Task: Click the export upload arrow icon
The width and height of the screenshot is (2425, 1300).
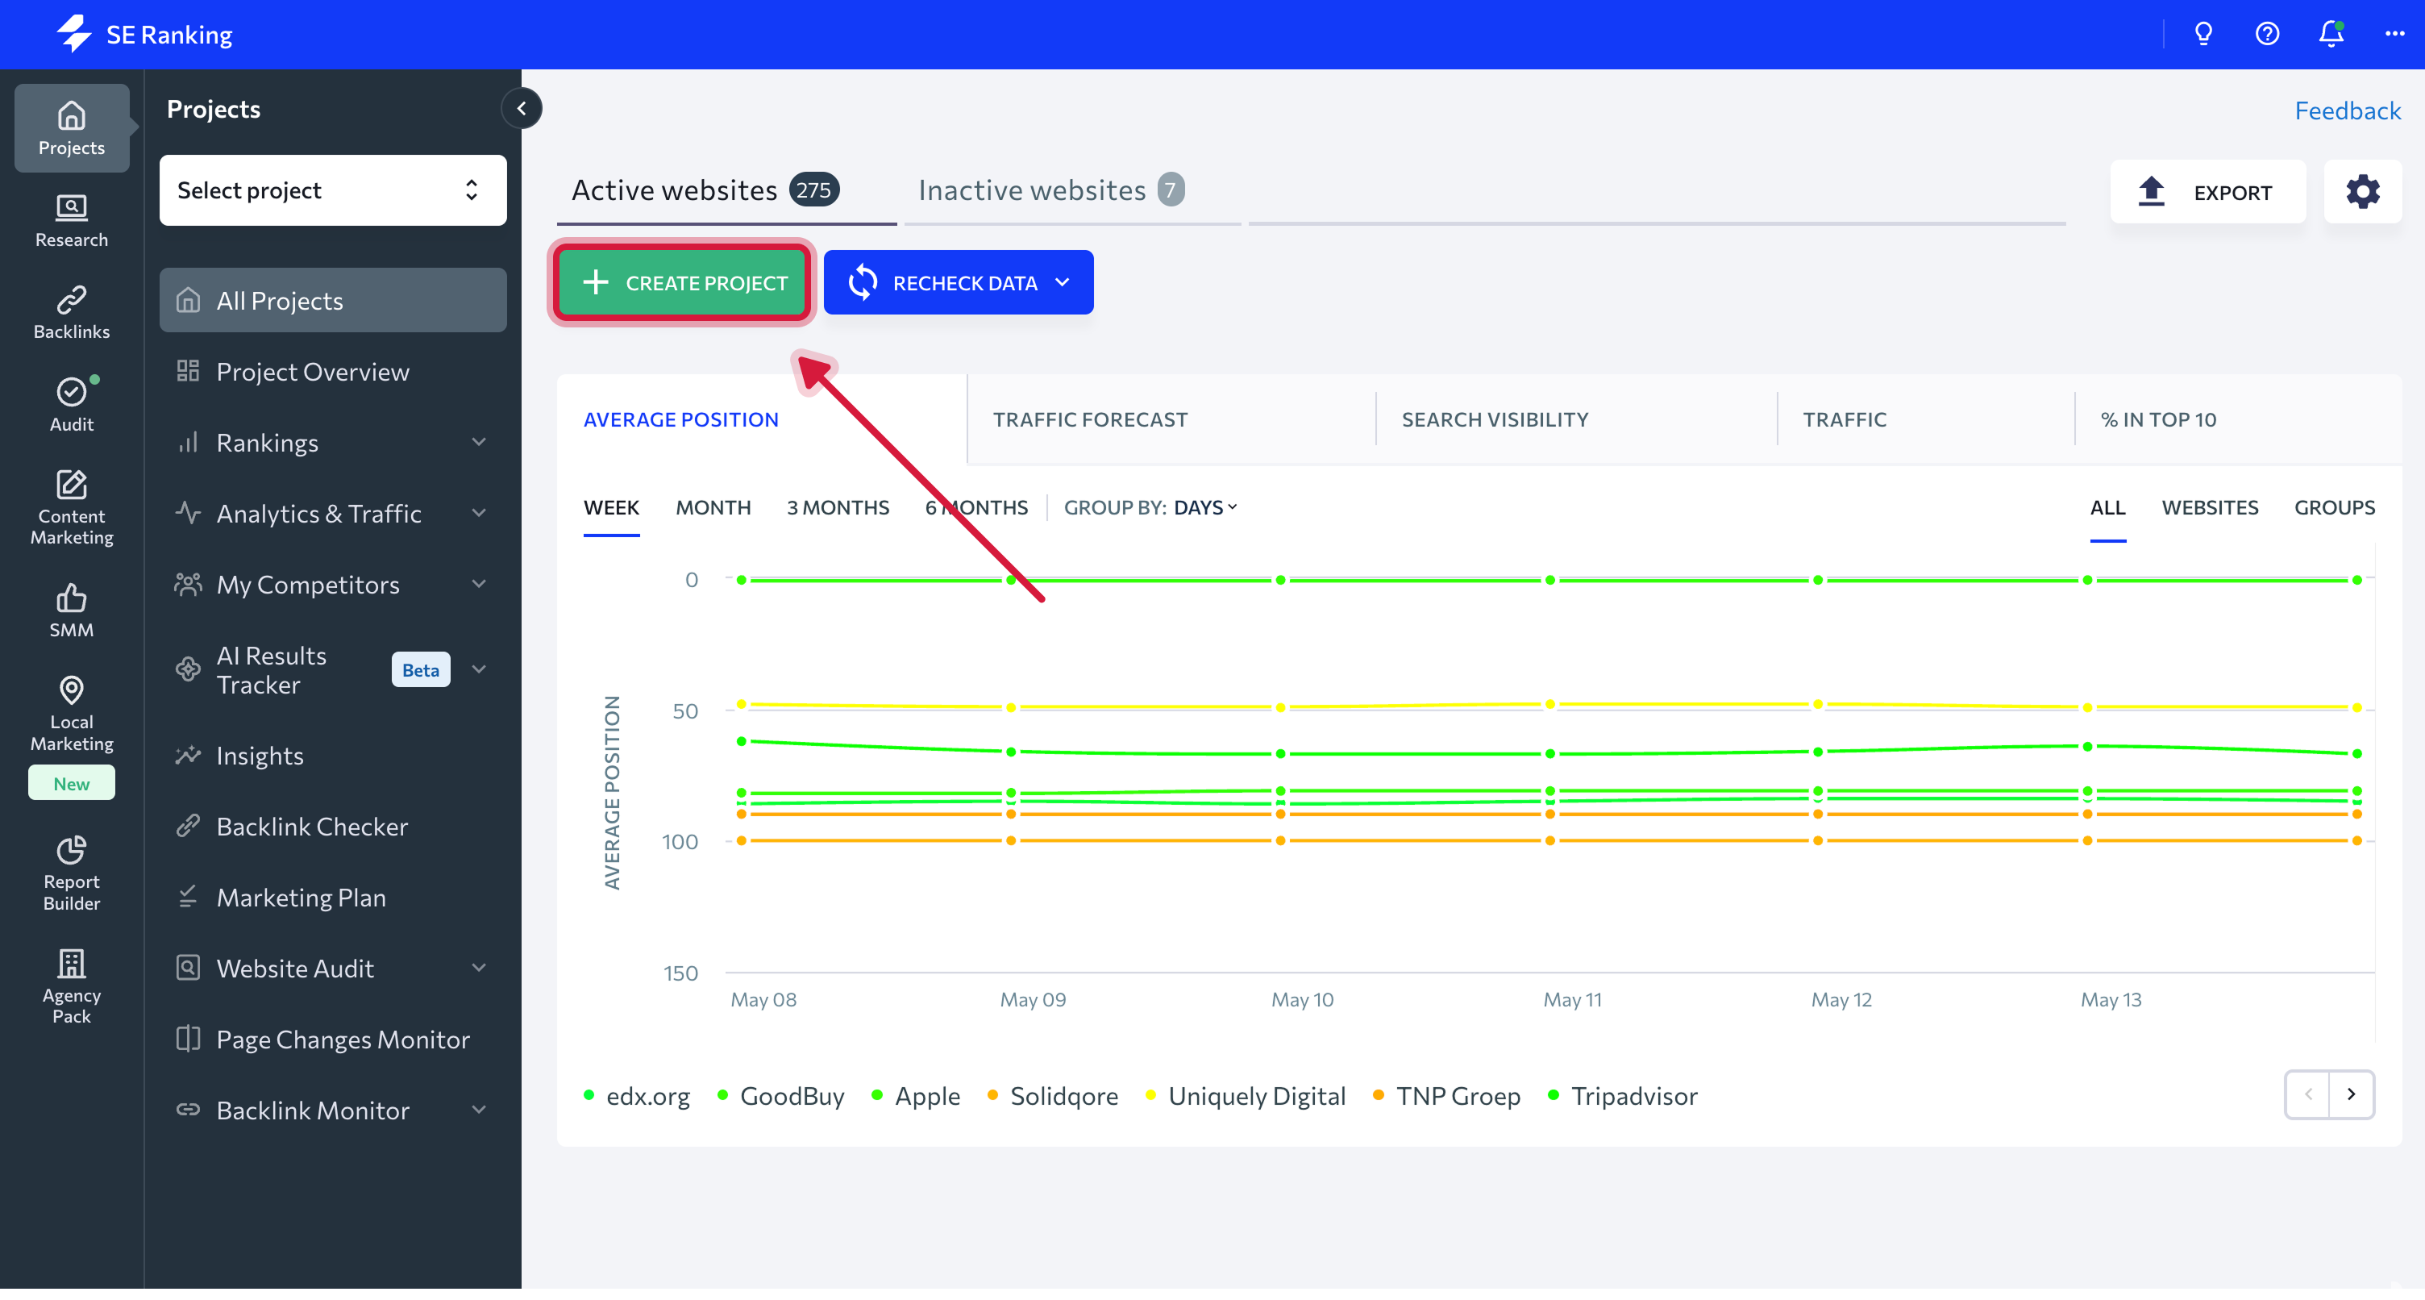Action: 2151,192
